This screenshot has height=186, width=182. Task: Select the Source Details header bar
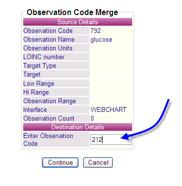(77, 22)
